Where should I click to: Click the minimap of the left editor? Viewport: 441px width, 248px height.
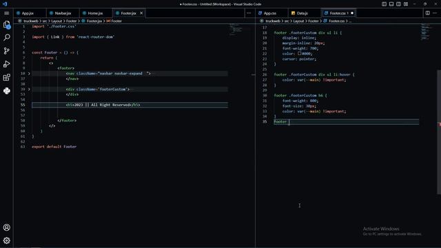pos(236,29)
